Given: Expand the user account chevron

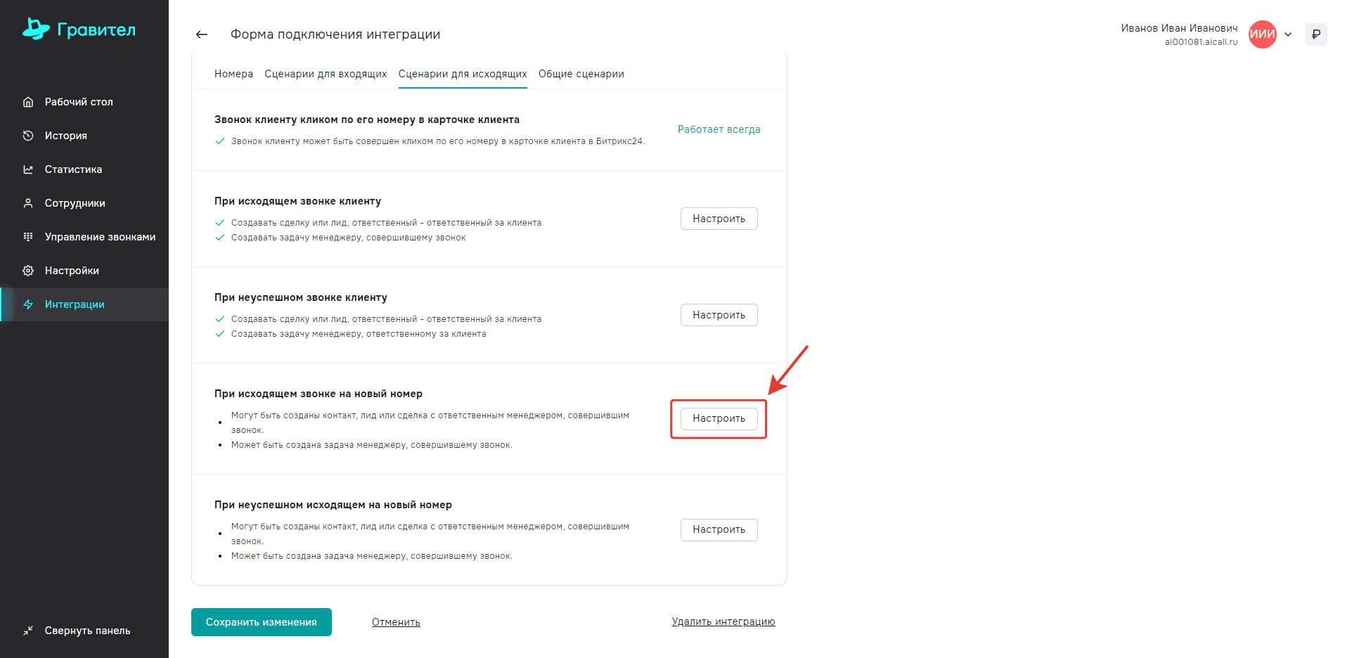Looking at the screenshot, I should 1288,34.
